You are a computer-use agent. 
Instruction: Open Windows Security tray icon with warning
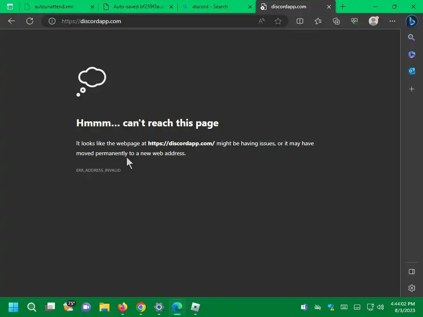click(x=331, y=307)
